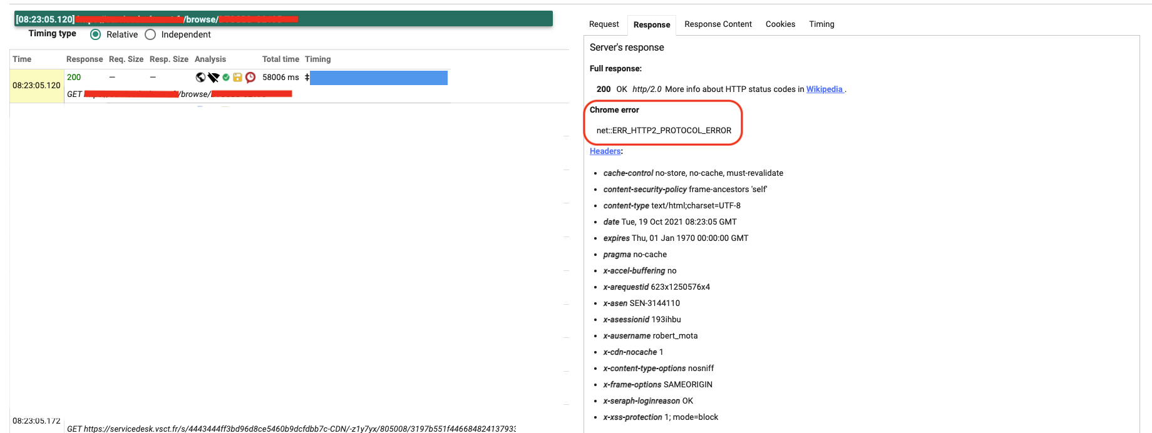This screenshot has height=433, width=1152.
Task: Click the x-ausername robert_mota entry
Action: point(651,336)
